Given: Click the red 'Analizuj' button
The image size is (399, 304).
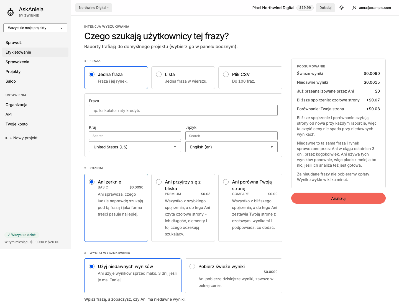Looking at the screenshot, I should (x=338, y=198).
